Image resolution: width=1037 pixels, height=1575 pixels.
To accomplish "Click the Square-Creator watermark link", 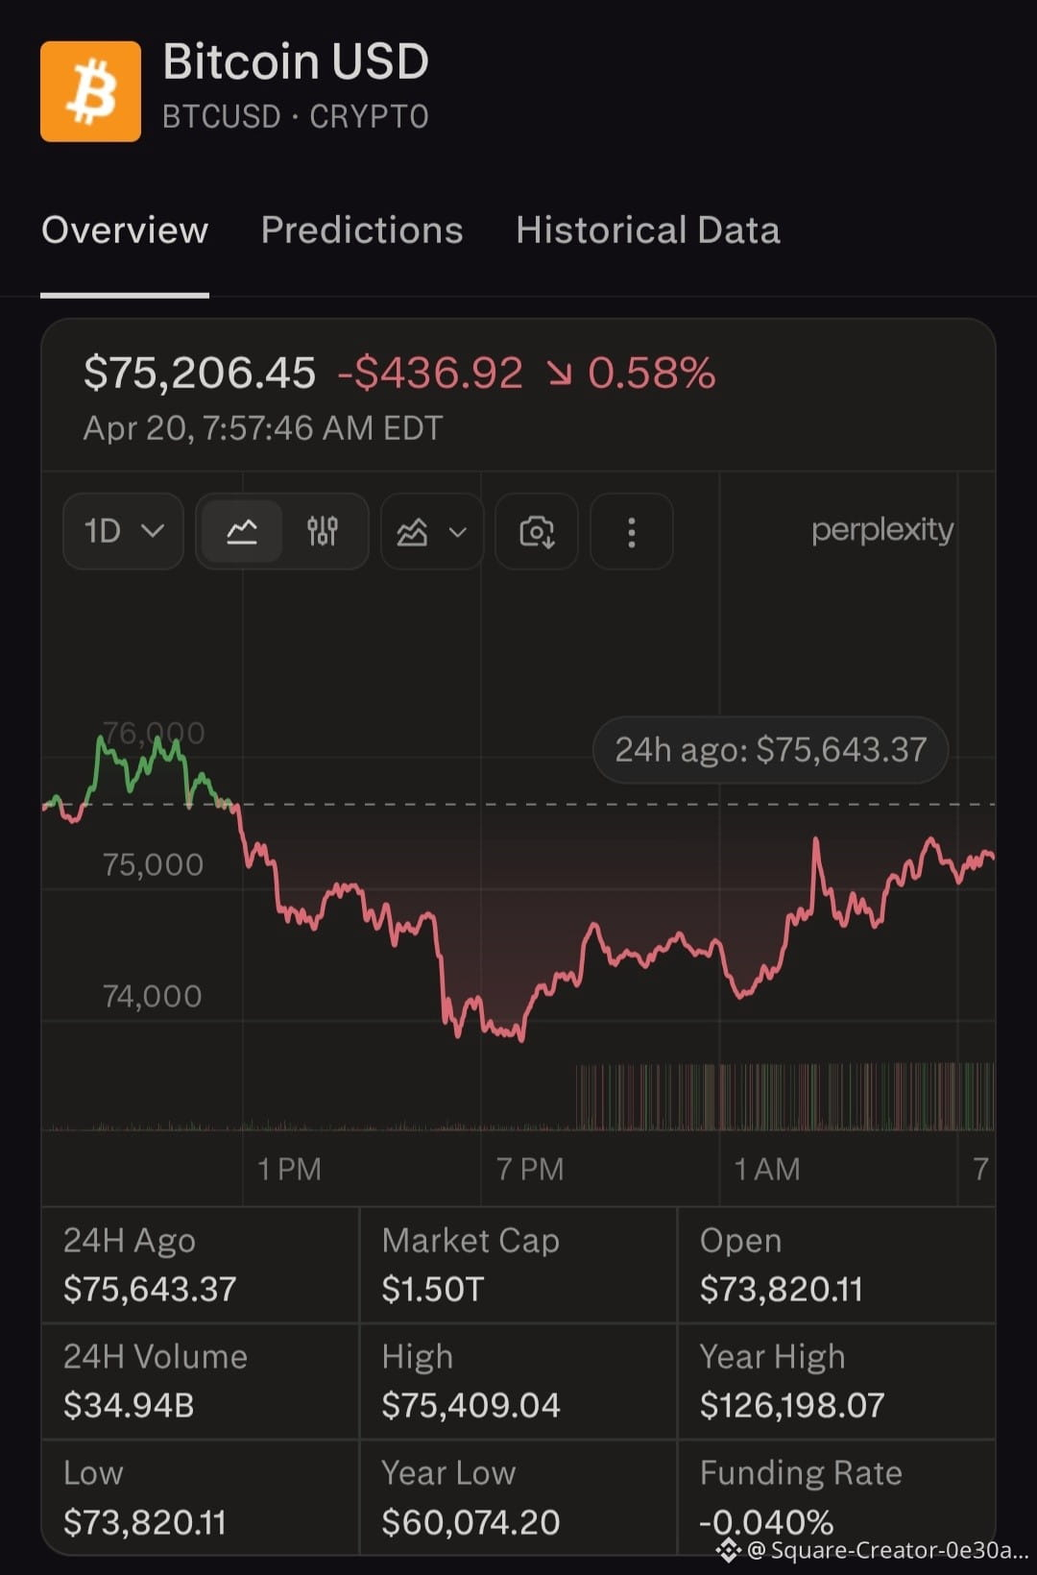I will 874,1550.
